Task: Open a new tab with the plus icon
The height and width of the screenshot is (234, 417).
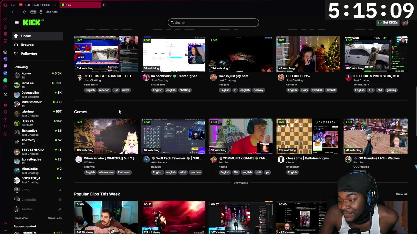Action: click(x=103, y=5)
